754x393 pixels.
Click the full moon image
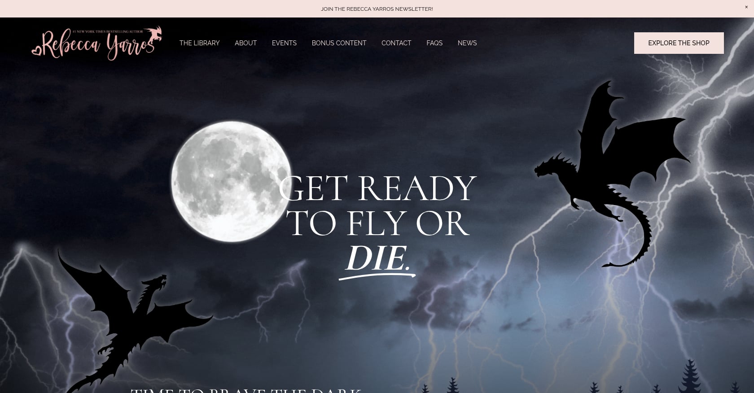(x=232, y=181)
